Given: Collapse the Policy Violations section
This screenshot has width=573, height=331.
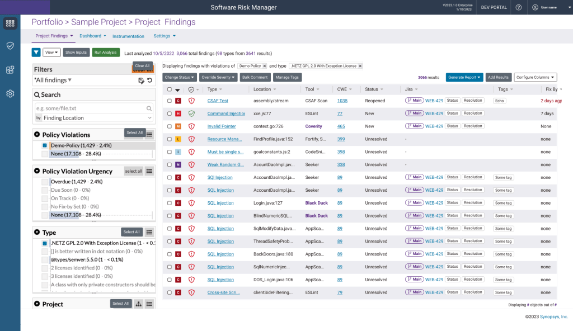Looking at the screenshot, I should point(37,135).
